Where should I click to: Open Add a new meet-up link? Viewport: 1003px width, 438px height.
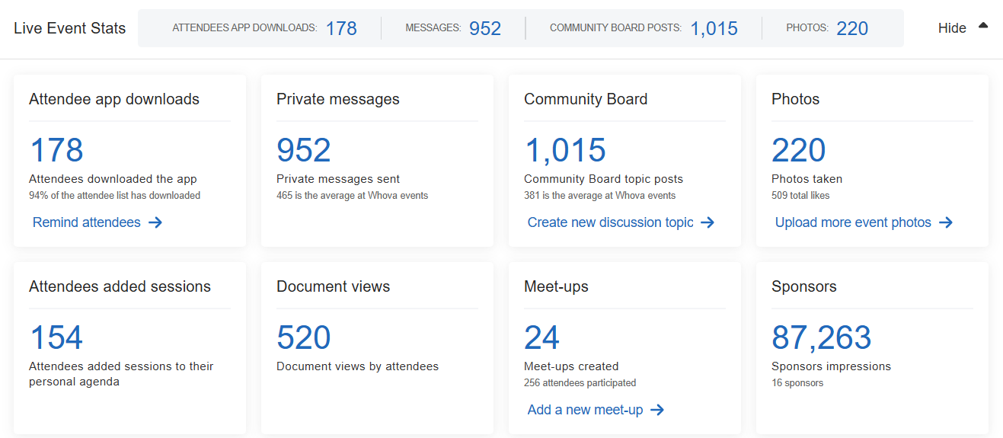coord(585,410)
